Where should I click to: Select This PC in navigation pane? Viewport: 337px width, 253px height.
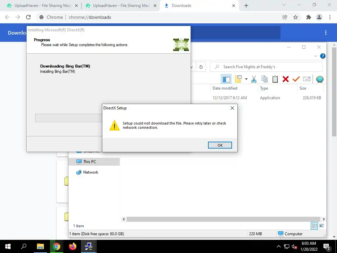[x=94, y=161]
